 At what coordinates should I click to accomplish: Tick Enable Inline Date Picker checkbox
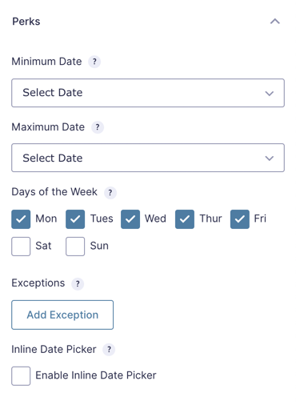tap(21, 376)
